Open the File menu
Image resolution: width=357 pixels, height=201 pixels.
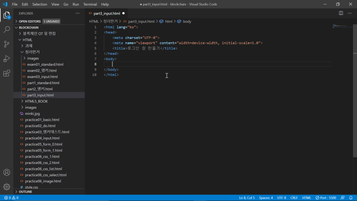14,4
